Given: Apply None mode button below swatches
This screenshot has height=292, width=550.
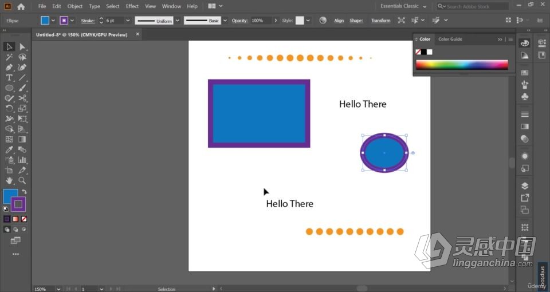Looking at the screenshot, I should pos(24,219).
